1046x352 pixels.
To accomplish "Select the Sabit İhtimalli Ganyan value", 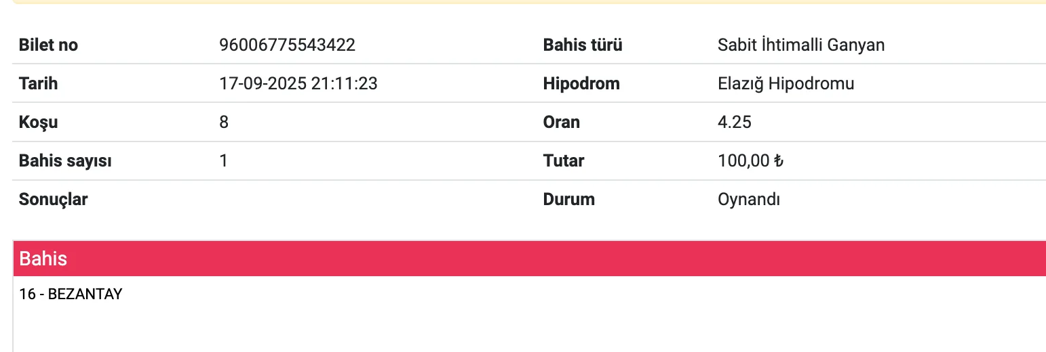I will 801,45.
